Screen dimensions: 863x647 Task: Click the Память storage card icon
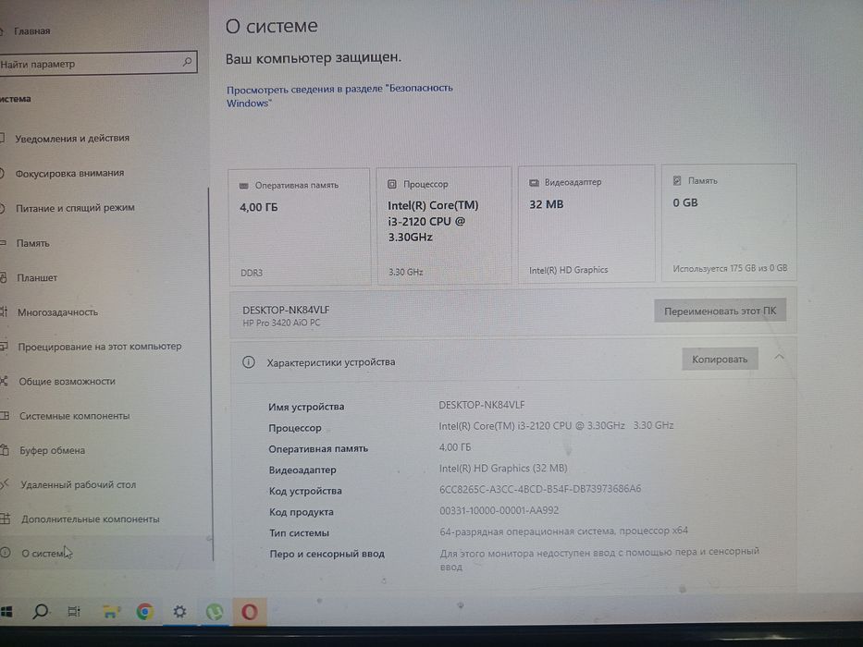(x=677, y=180)
